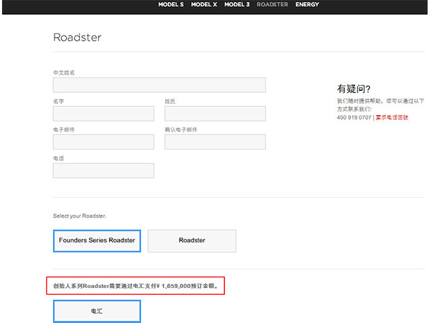Select the standard Roadster option button
Image resolution: width=431 pixels, height=323 pixels.
coord(192,240)
